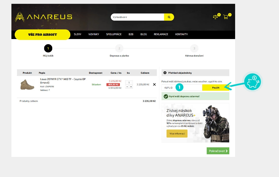
Task: Open the Lowa ZEPHYR boot thumbnail
Action: coord(27,84)
